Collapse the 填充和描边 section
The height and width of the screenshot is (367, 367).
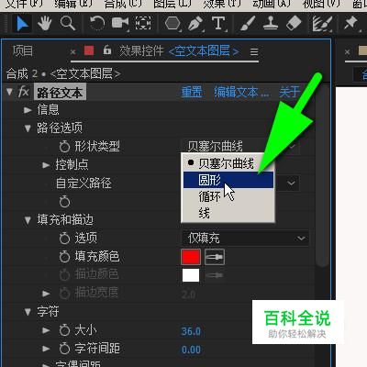pyautogui.click(x=28, y=220)
